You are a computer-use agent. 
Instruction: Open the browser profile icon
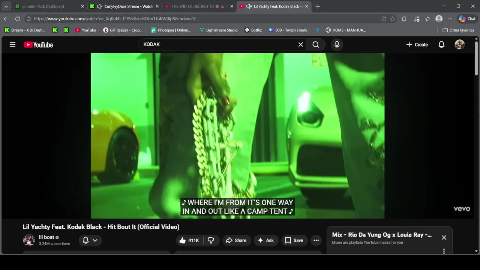(439, 19)
